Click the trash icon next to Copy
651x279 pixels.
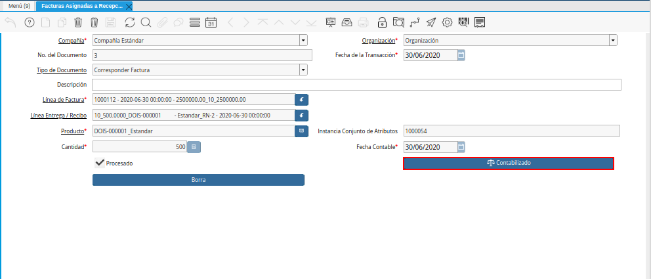click(78, 22)
